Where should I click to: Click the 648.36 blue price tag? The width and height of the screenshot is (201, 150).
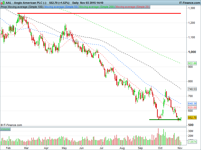tap(192, 103)
